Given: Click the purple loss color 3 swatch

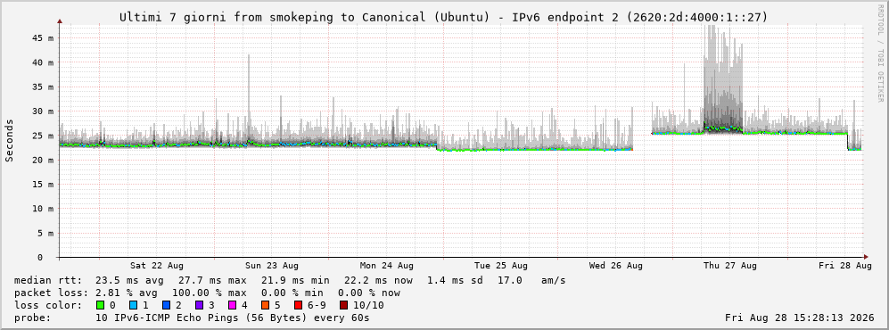Looking at the screenshot, I should pyautogui.click(x=199, y=306).
